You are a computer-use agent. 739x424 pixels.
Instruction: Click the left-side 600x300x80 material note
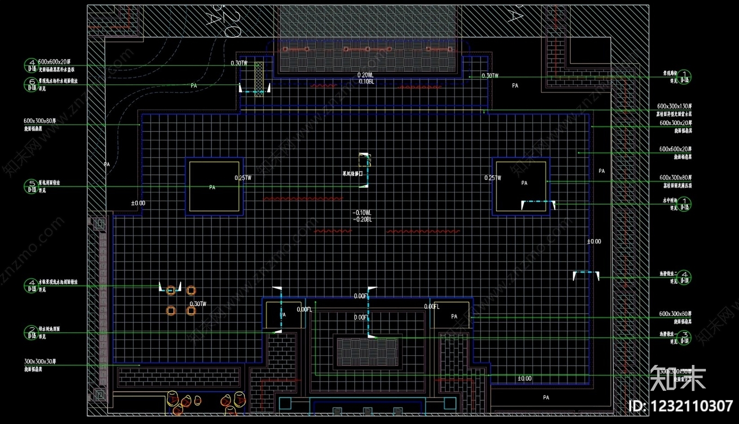40,121
